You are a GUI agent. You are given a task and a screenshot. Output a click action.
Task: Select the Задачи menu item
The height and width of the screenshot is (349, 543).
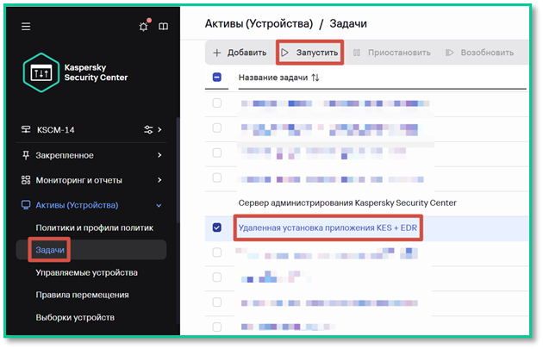tap(91, 250)
